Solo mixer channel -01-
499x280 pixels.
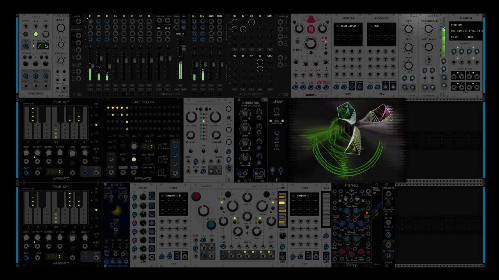pyautogui.click(x=90, y=89)
